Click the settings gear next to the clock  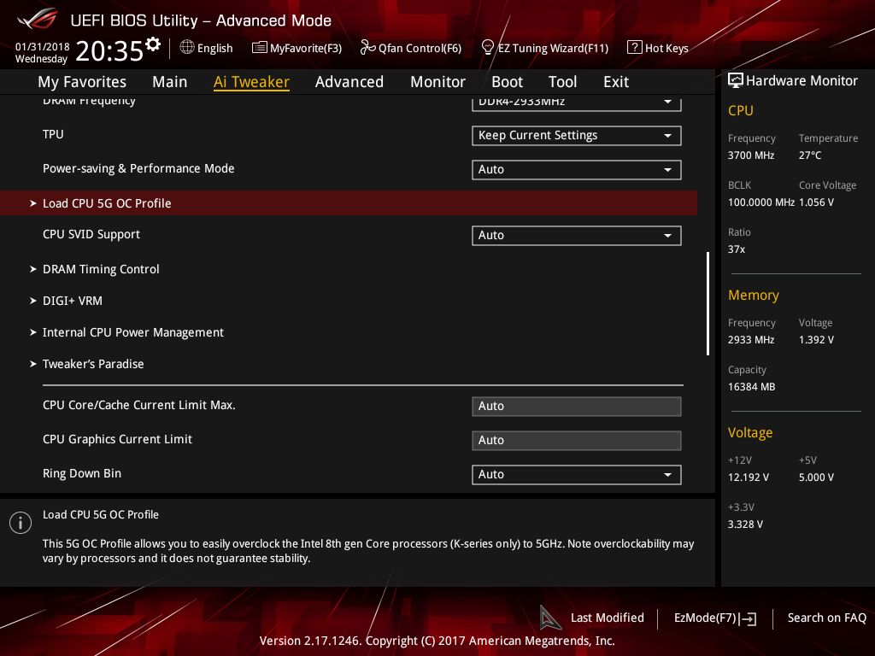tap(153, 44)
